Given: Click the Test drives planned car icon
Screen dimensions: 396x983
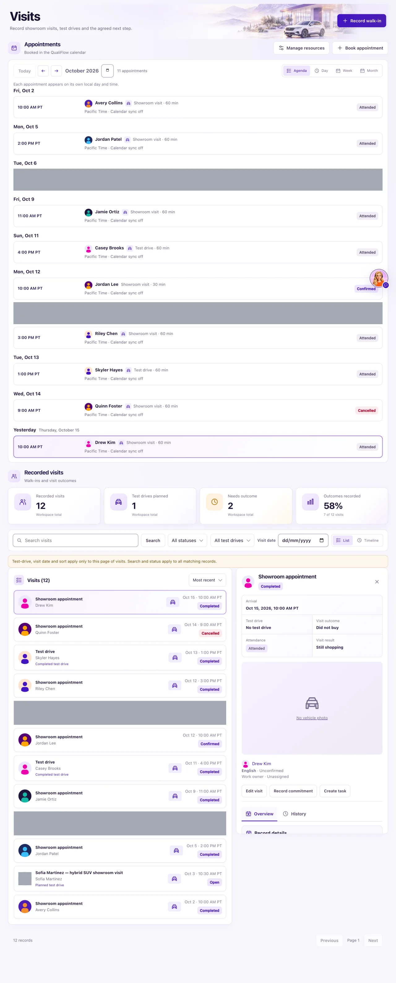Looking at the screenshot, I should 118,502.
